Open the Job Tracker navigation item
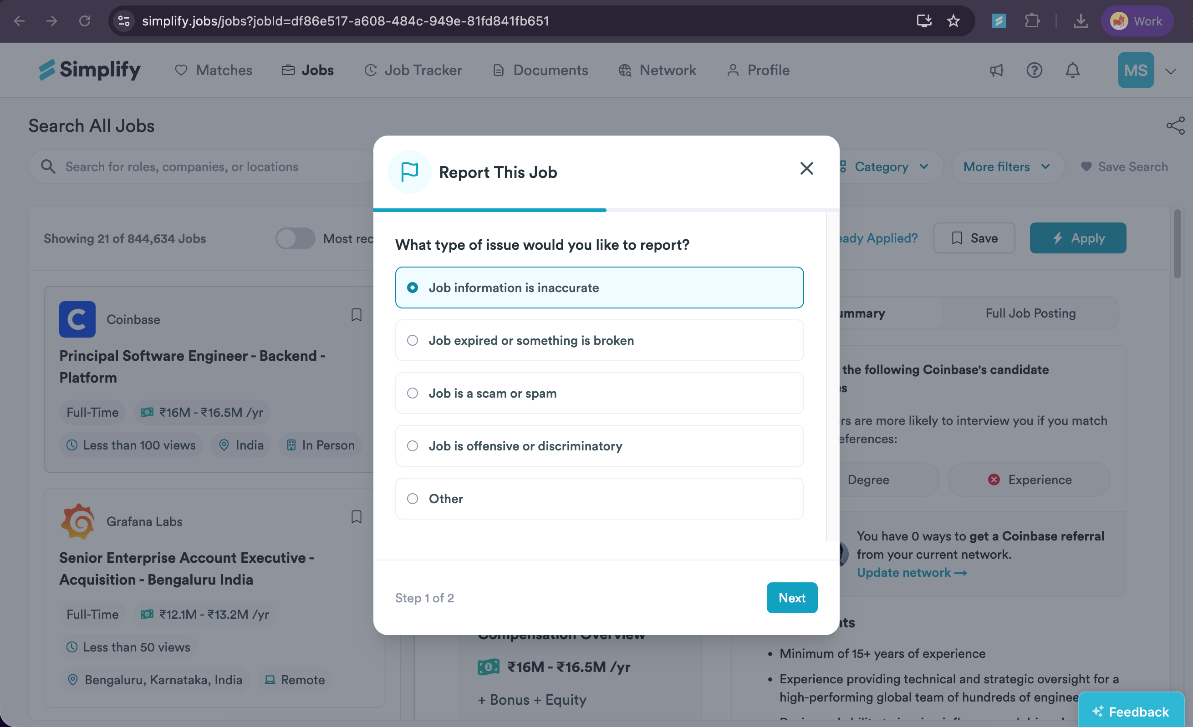This screenshot has width=1193, height=727. [x=413, y=70]
